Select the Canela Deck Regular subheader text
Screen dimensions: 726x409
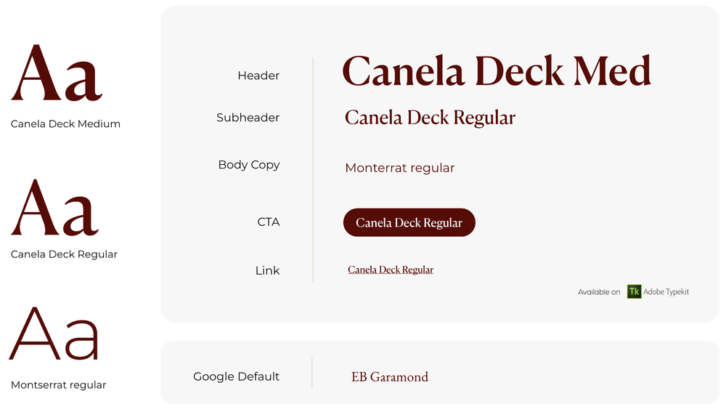click(430, 118)
